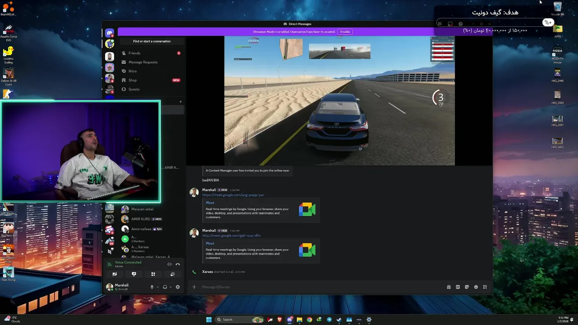578x325 pixels.
Task: Open the streamed racing game video
Action: 340,101
